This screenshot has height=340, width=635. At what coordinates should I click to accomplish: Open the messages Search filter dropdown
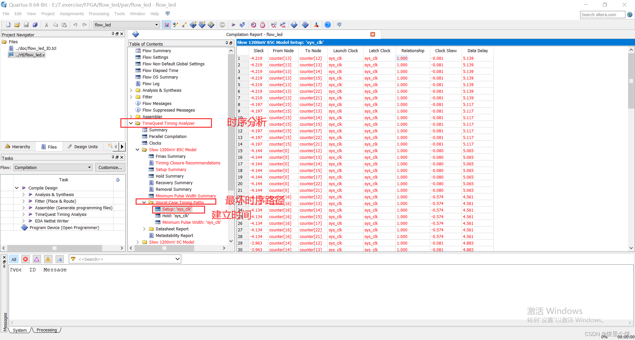[178, 259]
